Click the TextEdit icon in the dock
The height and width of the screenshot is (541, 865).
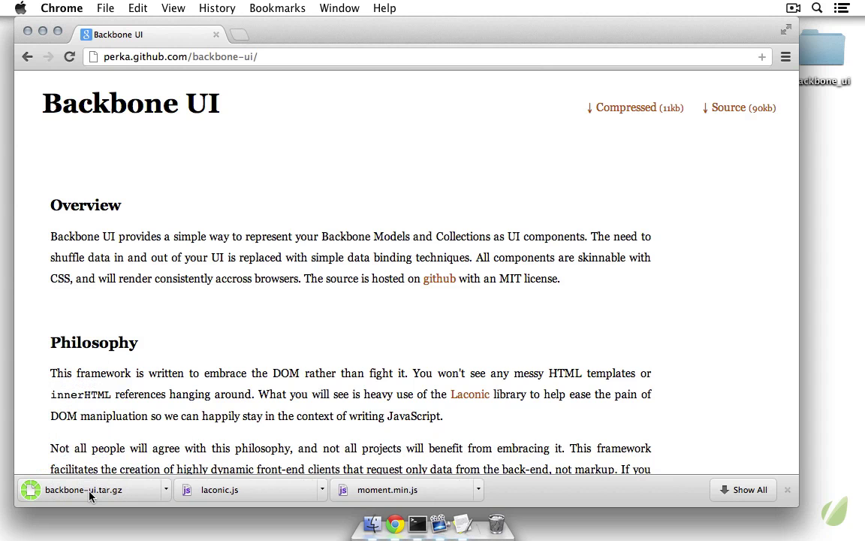(x=463, y=524)
